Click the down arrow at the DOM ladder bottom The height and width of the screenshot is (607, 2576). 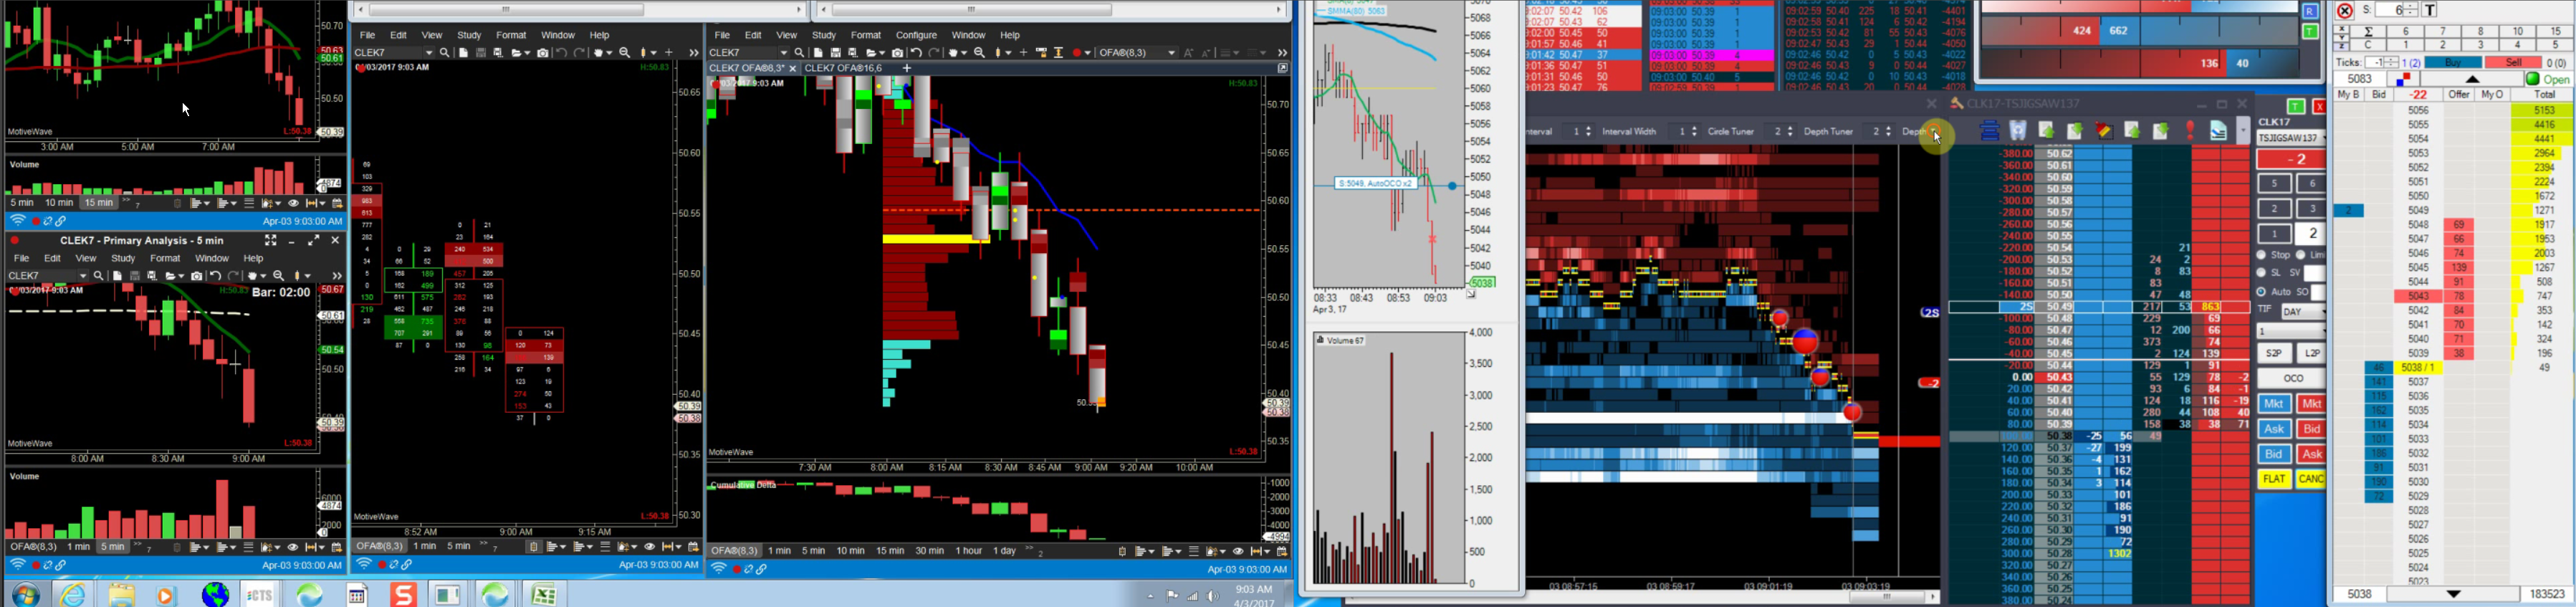2453,595
